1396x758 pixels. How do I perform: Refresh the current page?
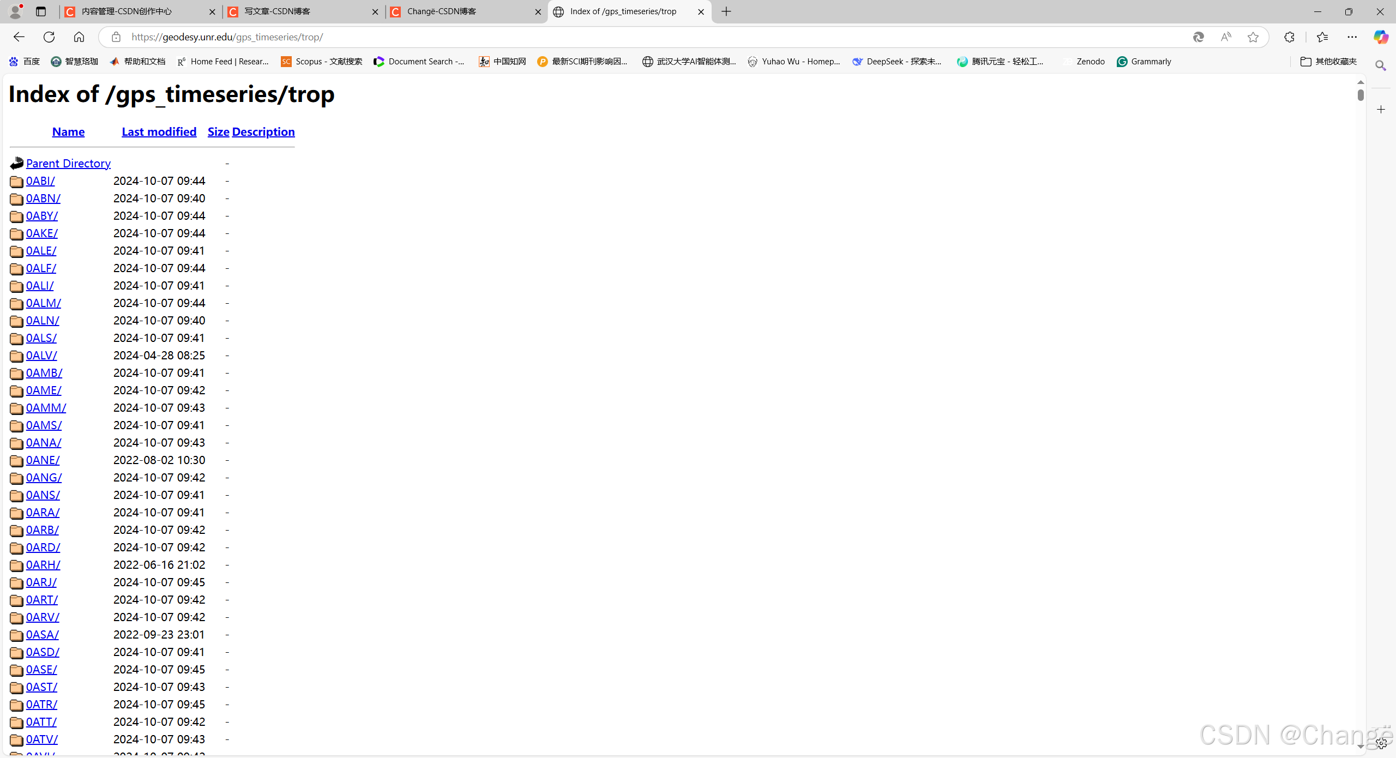pyautogui.click(x=49, y=37)
